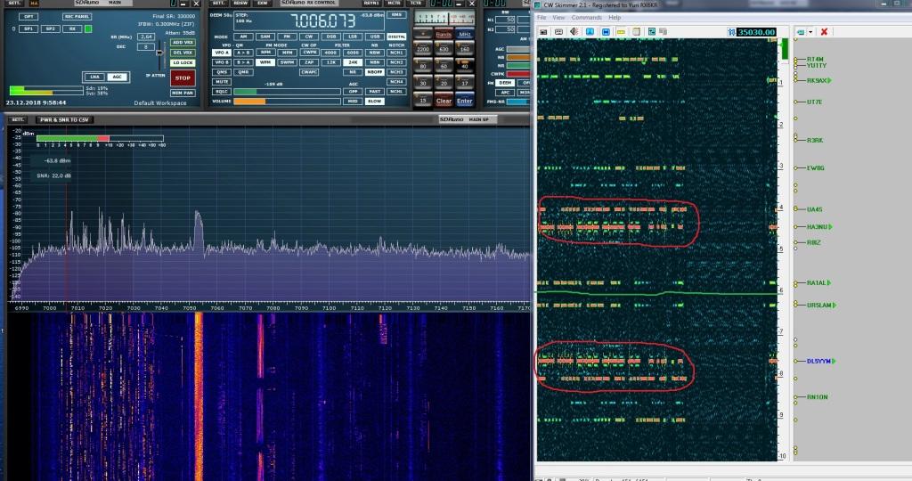Click the blue person icon in CW Skimmer toolbar
The image size is (912, 481).
(x=590, y=32)
